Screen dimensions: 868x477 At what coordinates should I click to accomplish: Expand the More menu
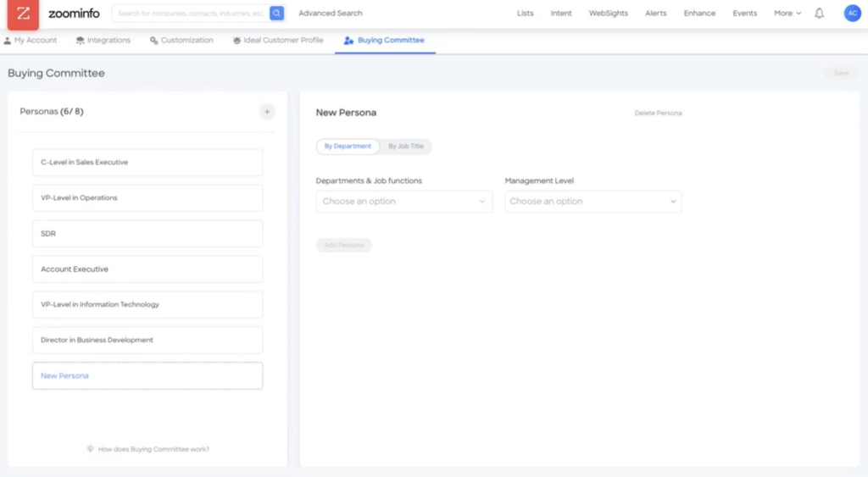click(787, 14)
